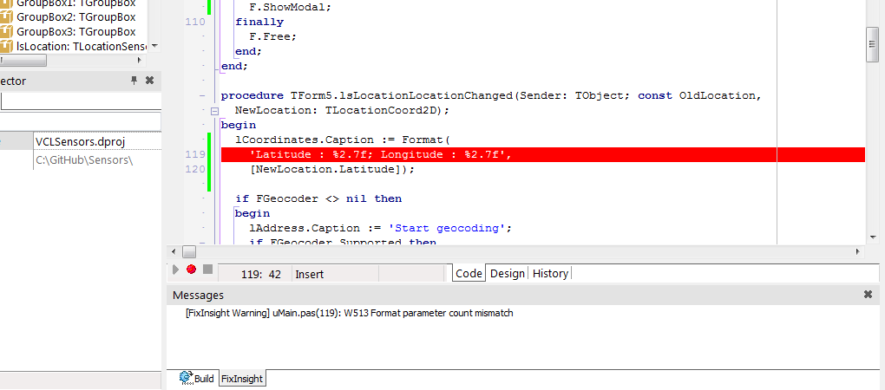Click editor vertical scrollbar down arrow
This screenshot has width=885, height=390.
coord(872,235)
